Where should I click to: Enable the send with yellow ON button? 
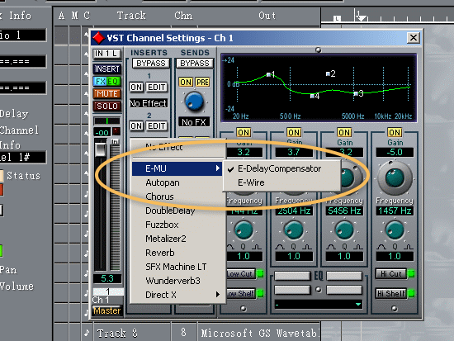[x=186, y=82]
